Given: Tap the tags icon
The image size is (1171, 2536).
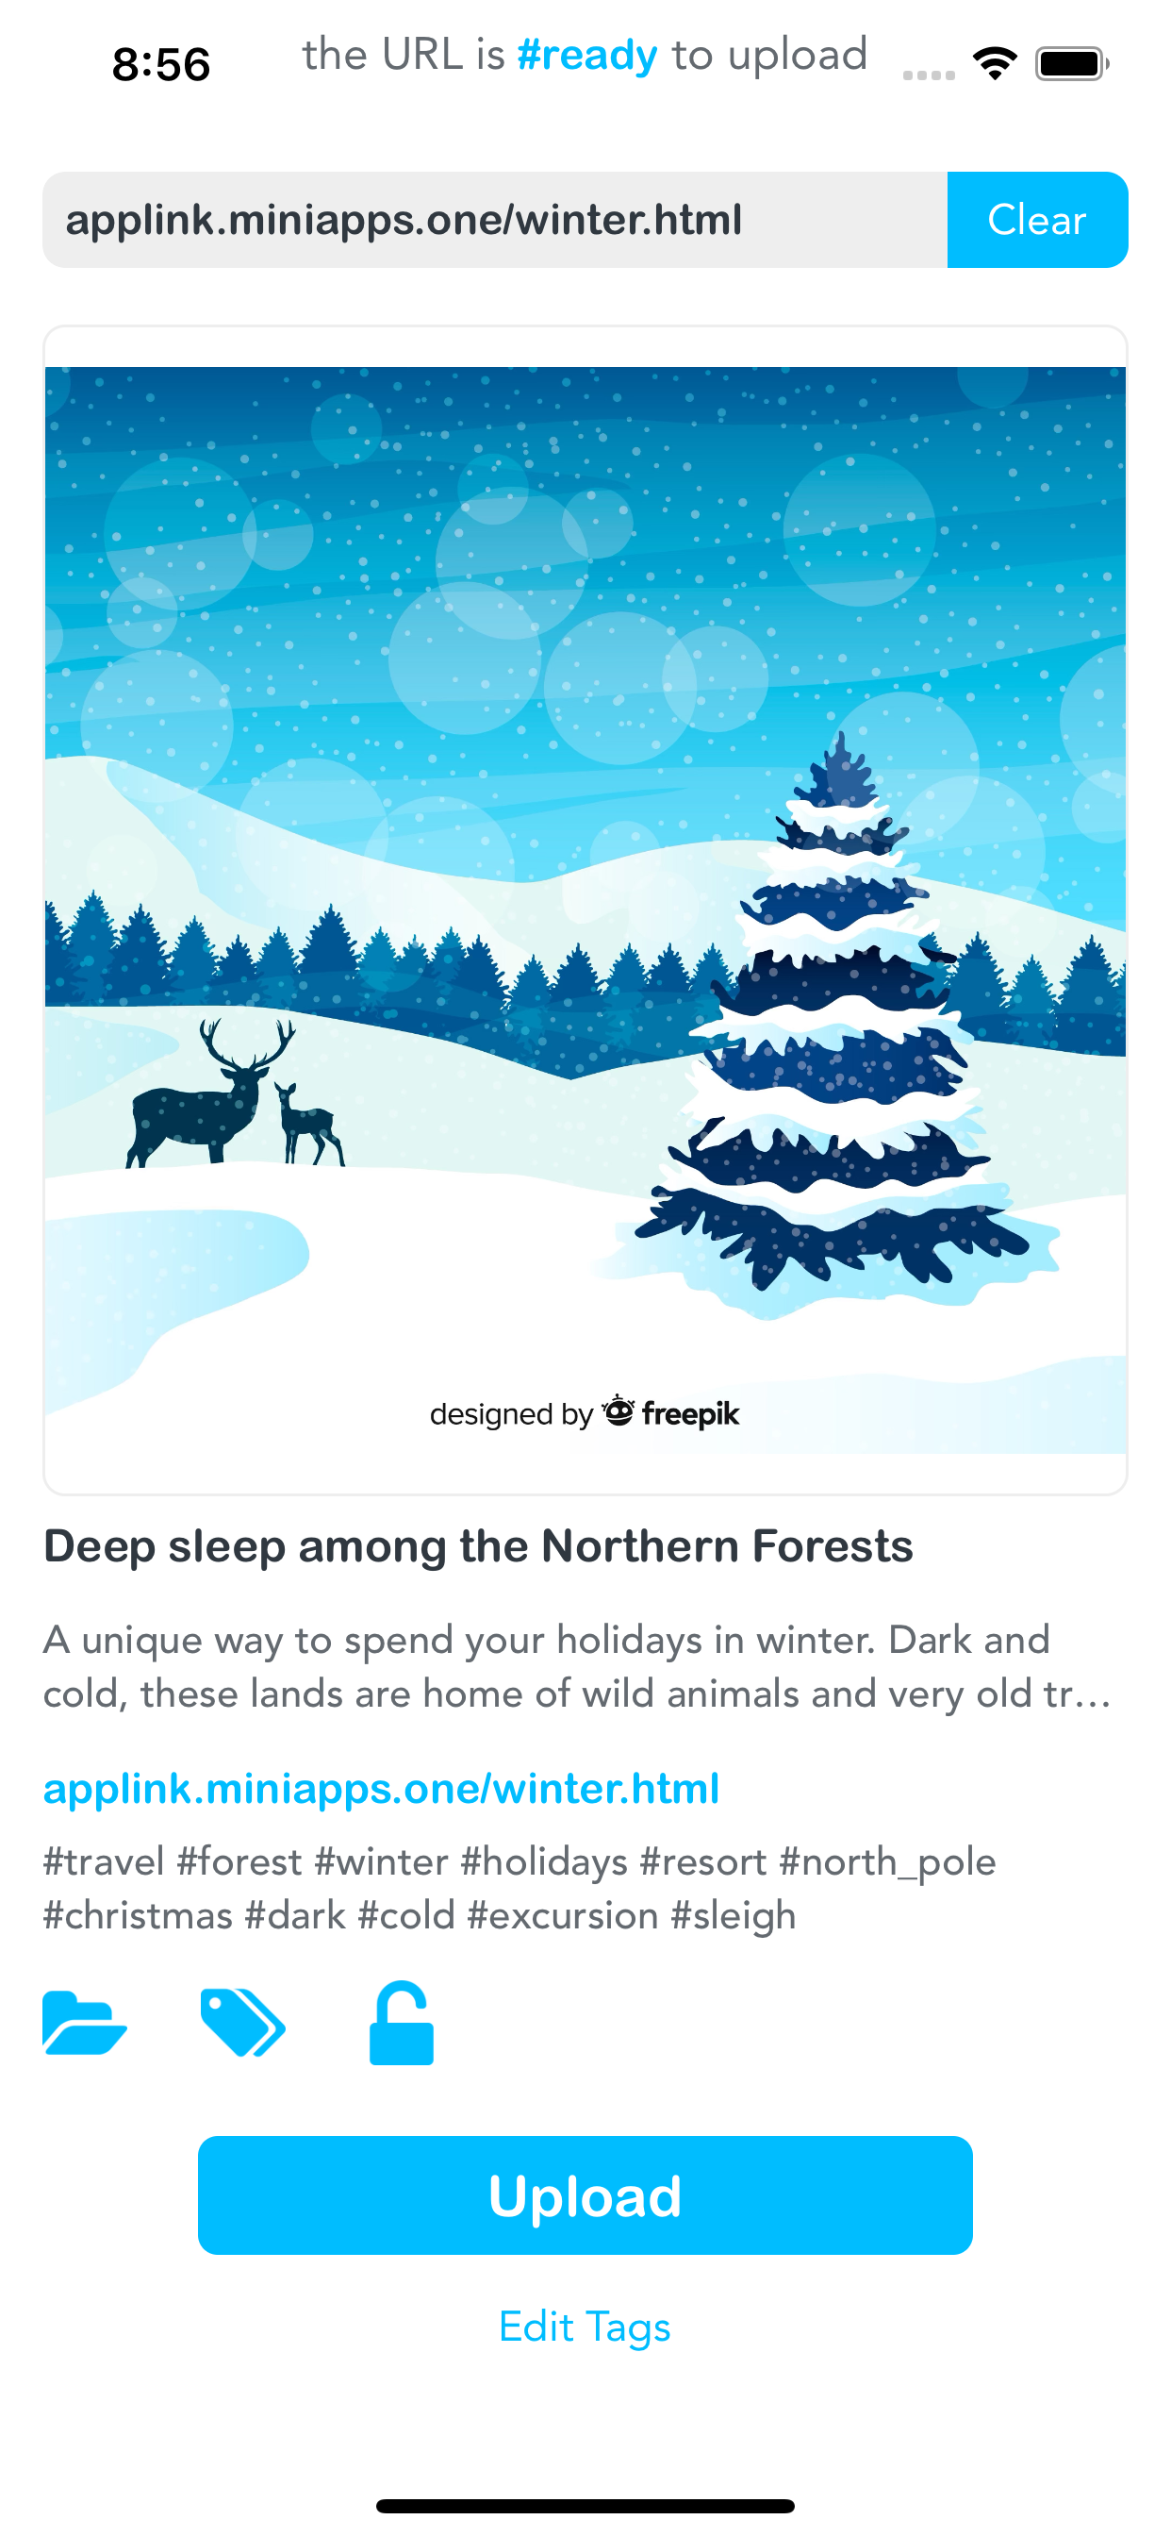Looking at the screenshot, I should pyautogui.click(x=242, y=2023).
